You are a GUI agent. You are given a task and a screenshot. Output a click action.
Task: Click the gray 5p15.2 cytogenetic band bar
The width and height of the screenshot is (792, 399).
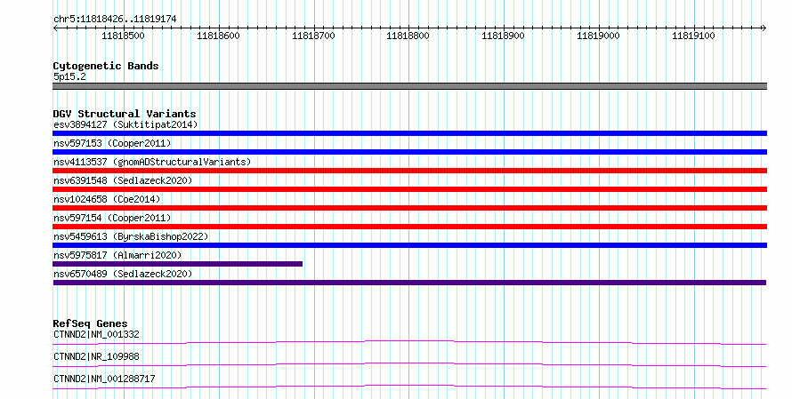pos(409,86)
